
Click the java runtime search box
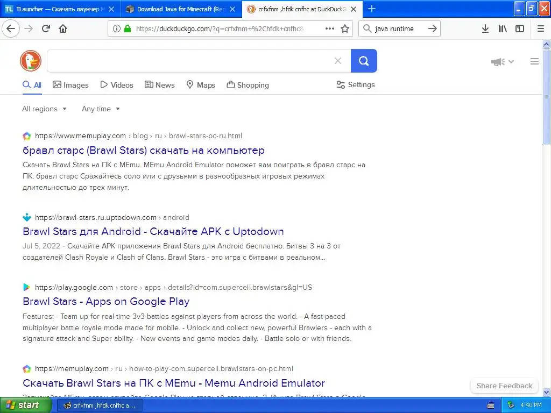click(399, 29)
